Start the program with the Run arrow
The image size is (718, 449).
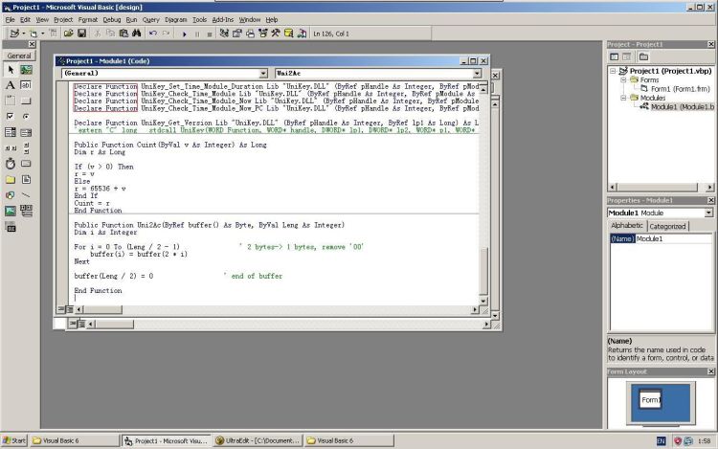tap(184, 34)
